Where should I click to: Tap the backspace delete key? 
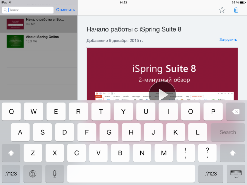(x=235, y=112)
